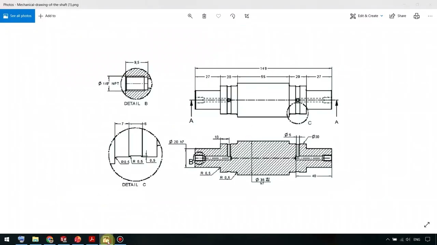This screenshot has height=245, width=437.
Task: Open the Add to menu
Action: tap(47, 16)
